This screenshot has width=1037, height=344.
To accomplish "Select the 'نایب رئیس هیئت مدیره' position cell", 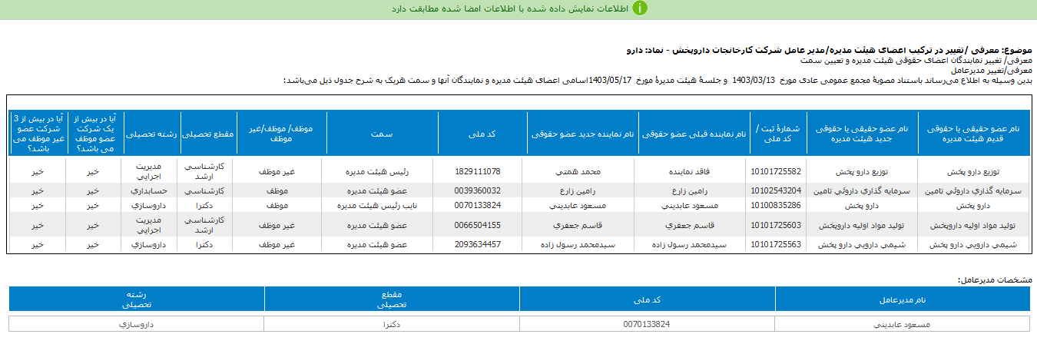I will point(381,206).
